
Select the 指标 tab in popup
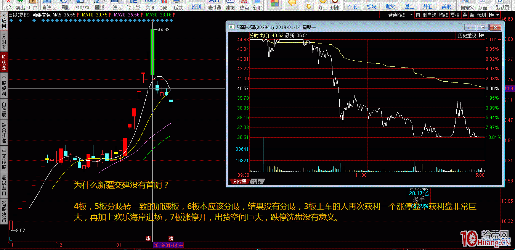click(256, 182)
